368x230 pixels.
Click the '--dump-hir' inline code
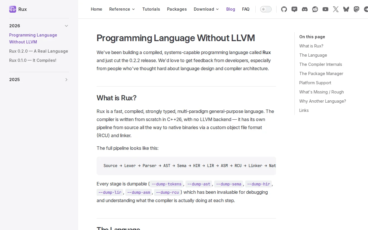(x=258, y=184)
